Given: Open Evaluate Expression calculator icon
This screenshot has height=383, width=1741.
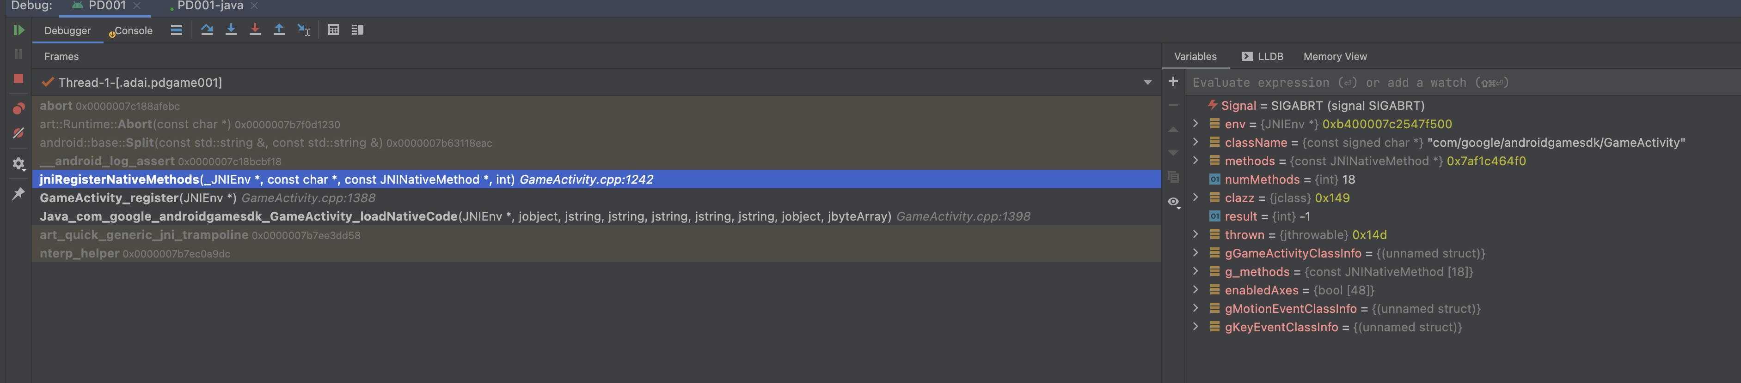Looking at the screenshot, I should (333, 30).
